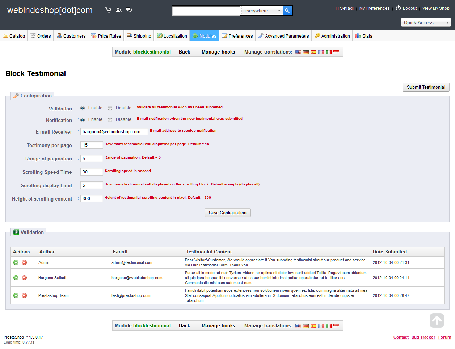Viewport: 455px width, 349px height.
Task: Open the My Preferences link
Action: (375, 8)
